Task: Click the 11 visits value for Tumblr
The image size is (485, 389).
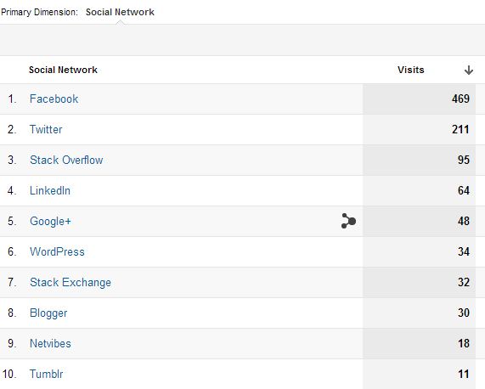Action: point(464,374)
